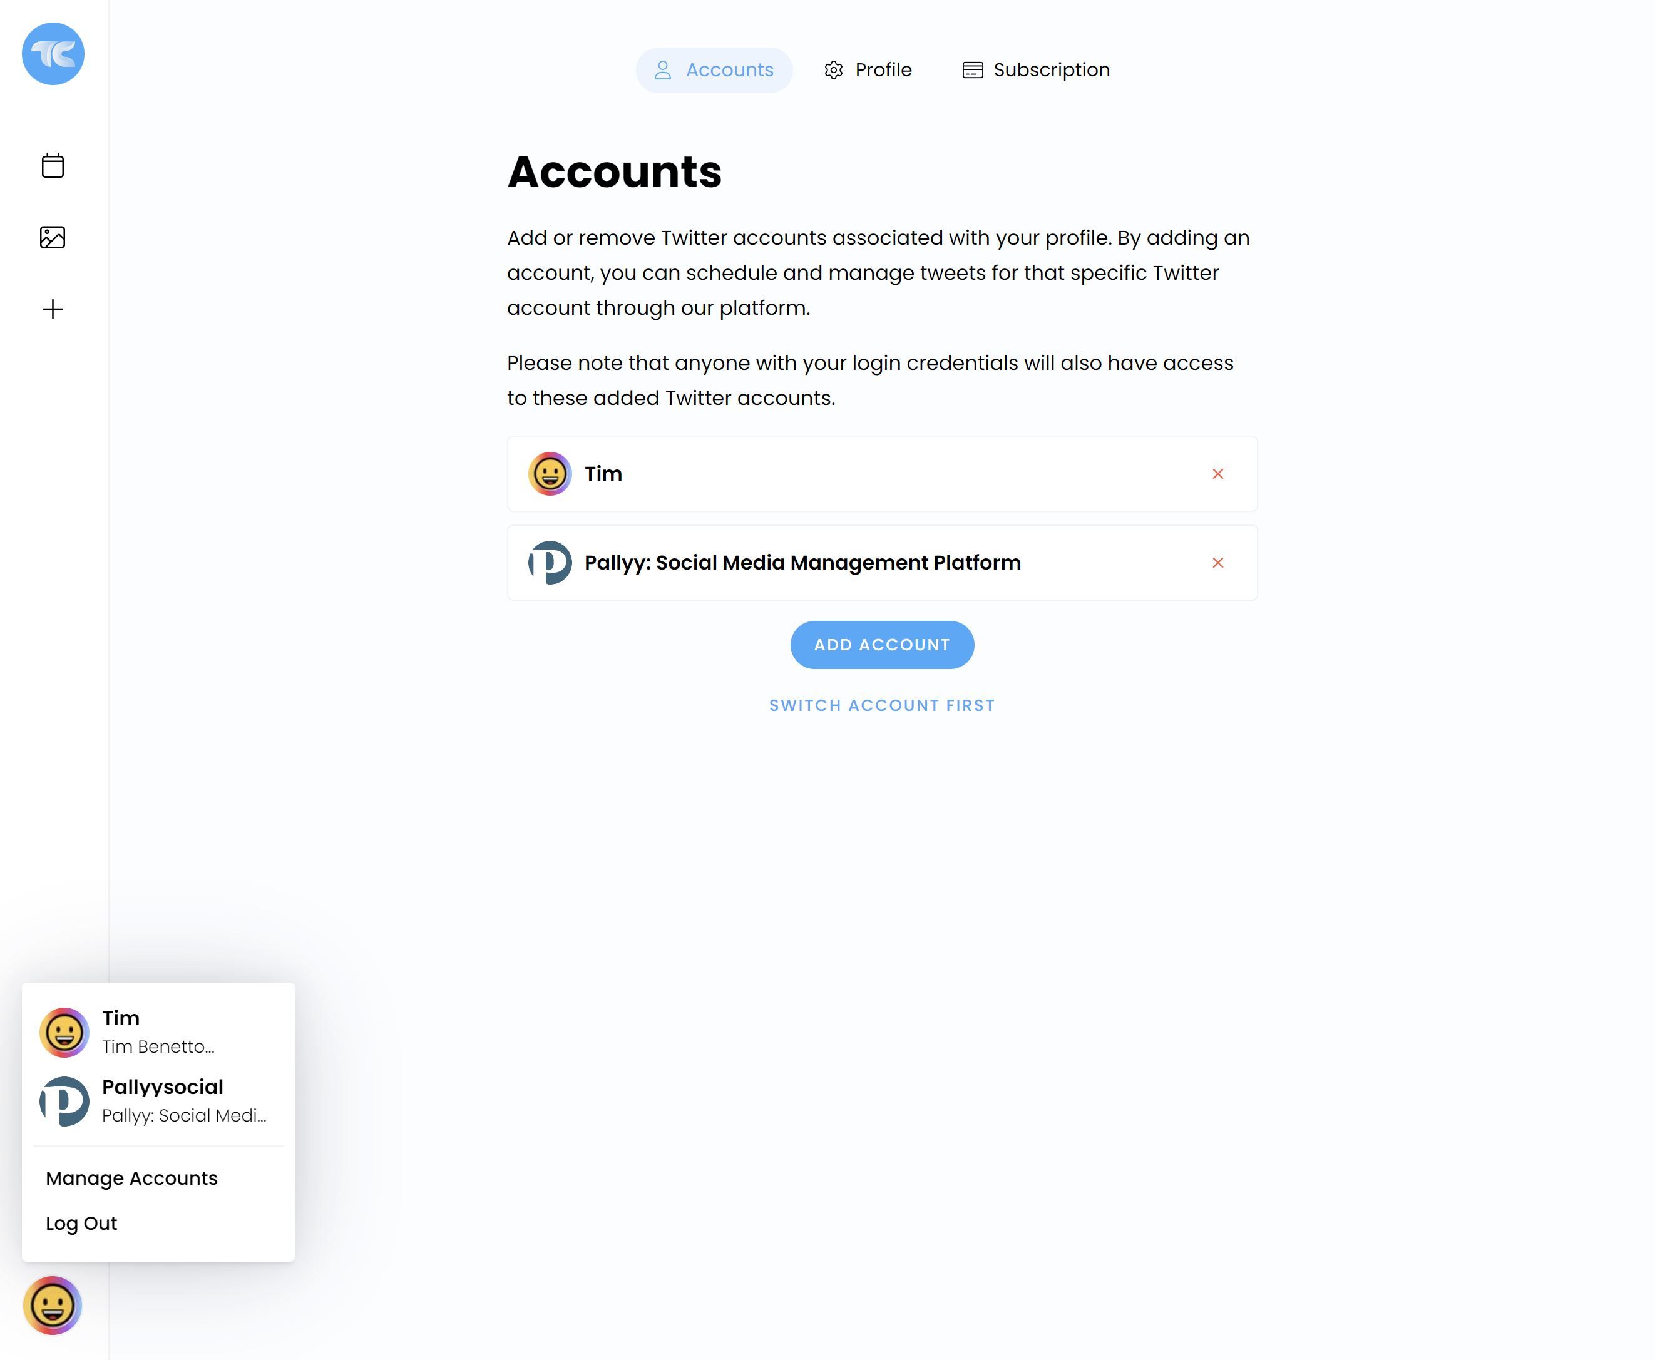Click ADD ACCOUNT button
The width and height of the screenshot is (1655, 1360).
[x=883, y=644]
